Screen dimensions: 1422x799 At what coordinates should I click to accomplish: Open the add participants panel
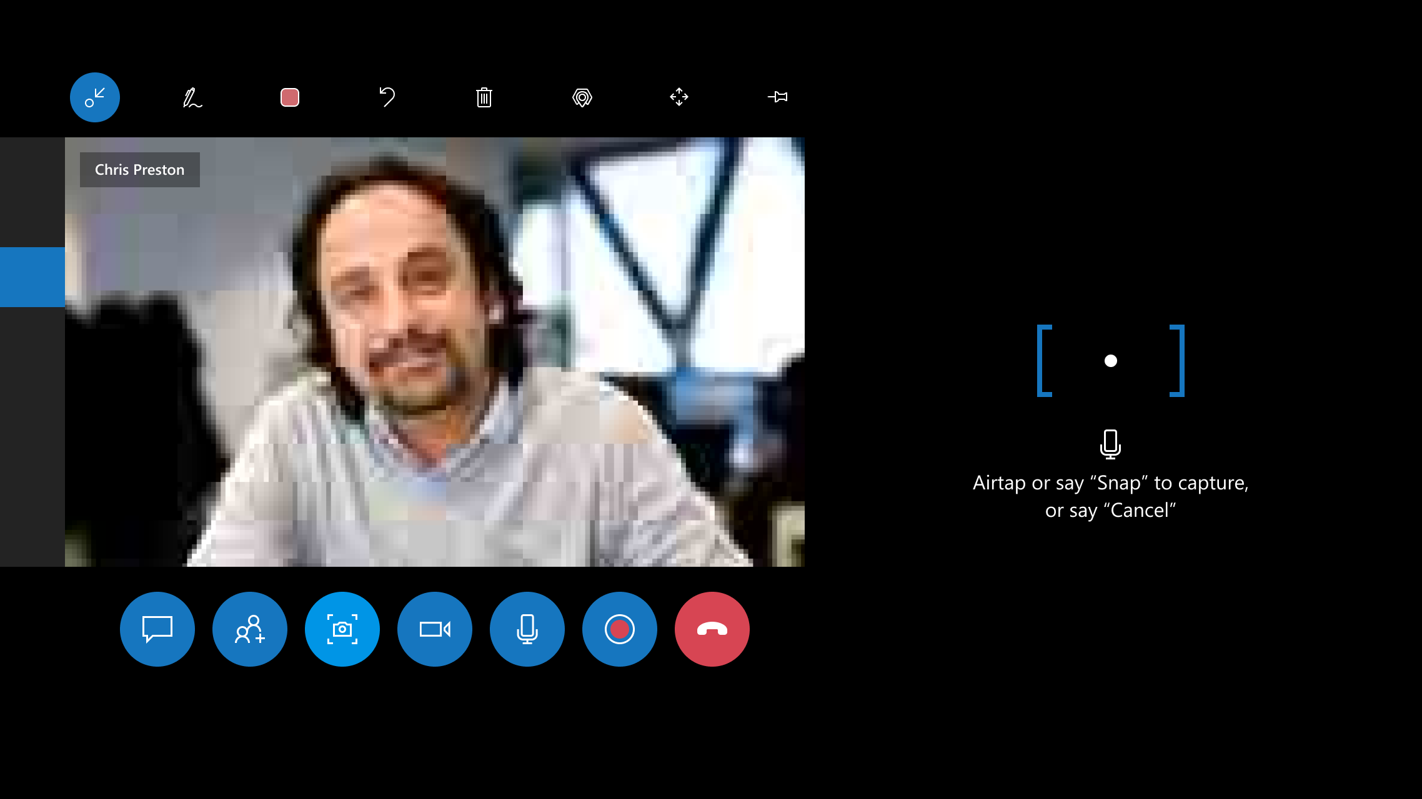(250, 628)
